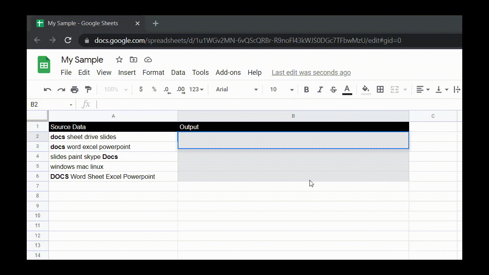Decrease decimal places icon
This screenshot has width=489, height=275.
167,90
